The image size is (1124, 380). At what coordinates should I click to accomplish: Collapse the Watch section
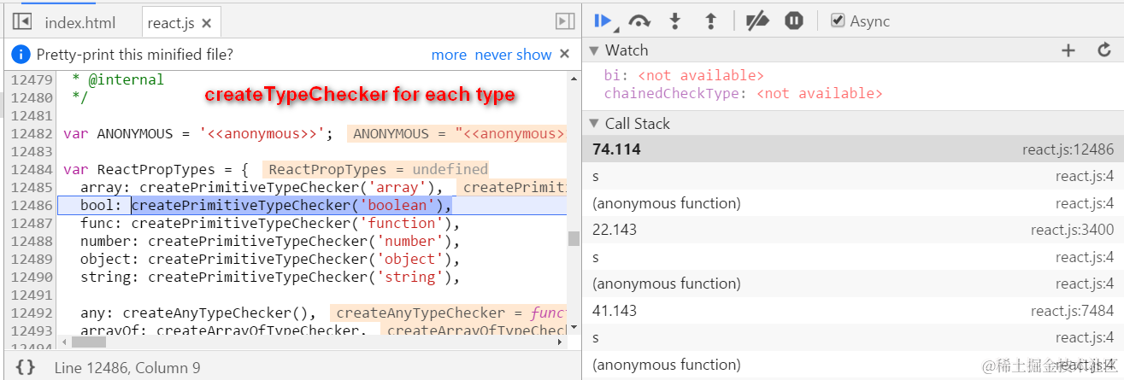pyautogui.click(x=595, y=50)
